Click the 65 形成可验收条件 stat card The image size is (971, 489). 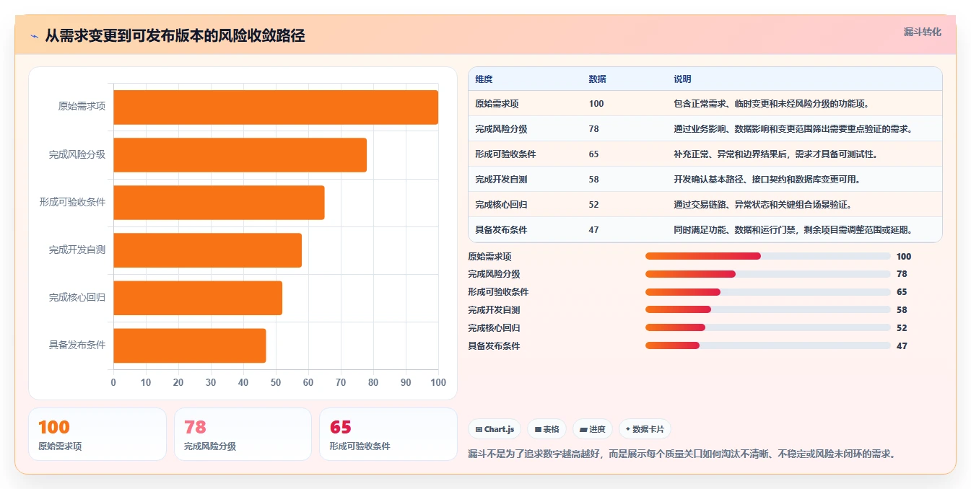coord(388,434)
